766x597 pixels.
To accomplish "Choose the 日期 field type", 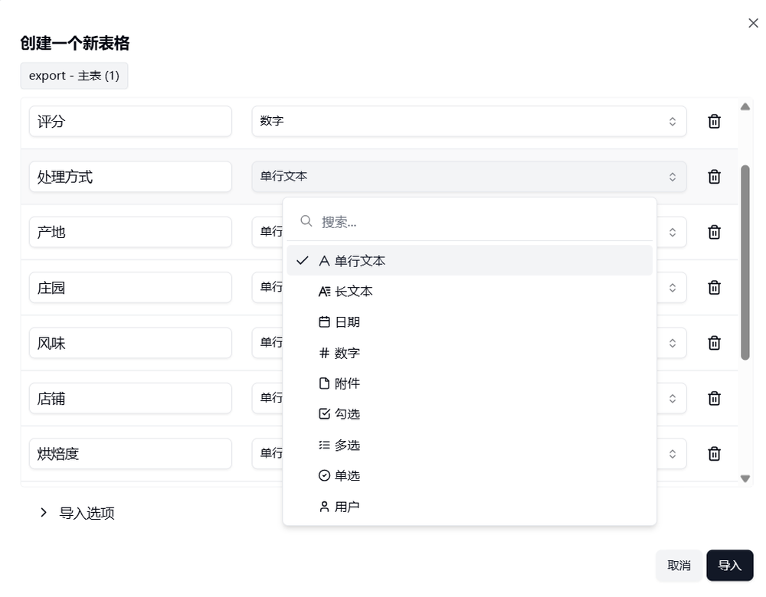I will (x=470, y=322).
